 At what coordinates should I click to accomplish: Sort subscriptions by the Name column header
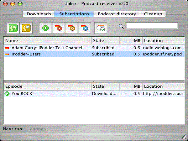tap(47, 40)
